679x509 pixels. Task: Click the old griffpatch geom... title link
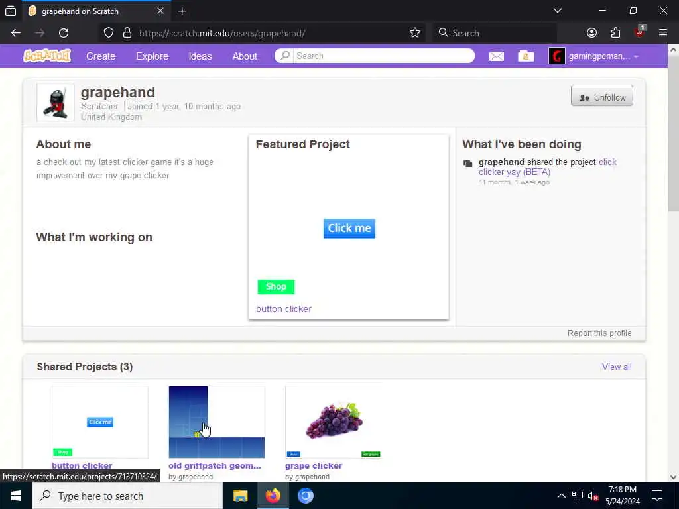[215, 466]
